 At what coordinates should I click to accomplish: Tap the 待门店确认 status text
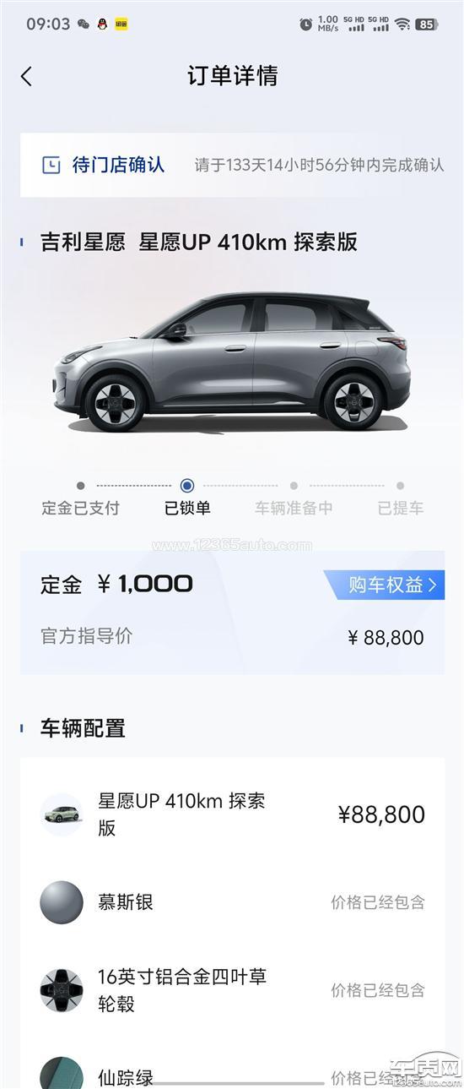118,165
